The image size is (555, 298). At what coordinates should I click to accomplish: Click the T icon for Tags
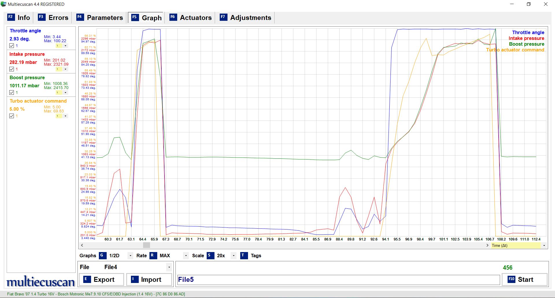click(244, 256)
